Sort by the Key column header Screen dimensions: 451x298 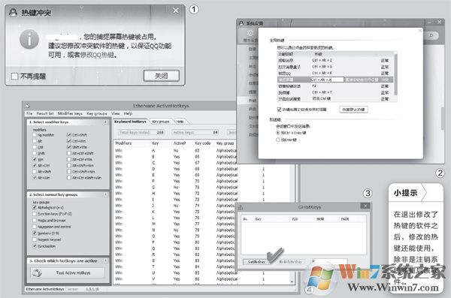[155, 143]
